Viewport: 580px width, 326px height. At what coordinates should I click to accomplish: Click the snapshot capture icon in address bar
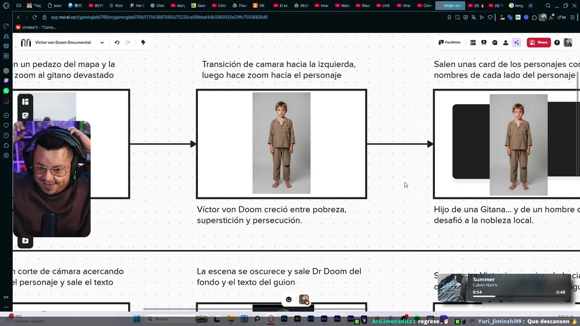pos(457,17)
